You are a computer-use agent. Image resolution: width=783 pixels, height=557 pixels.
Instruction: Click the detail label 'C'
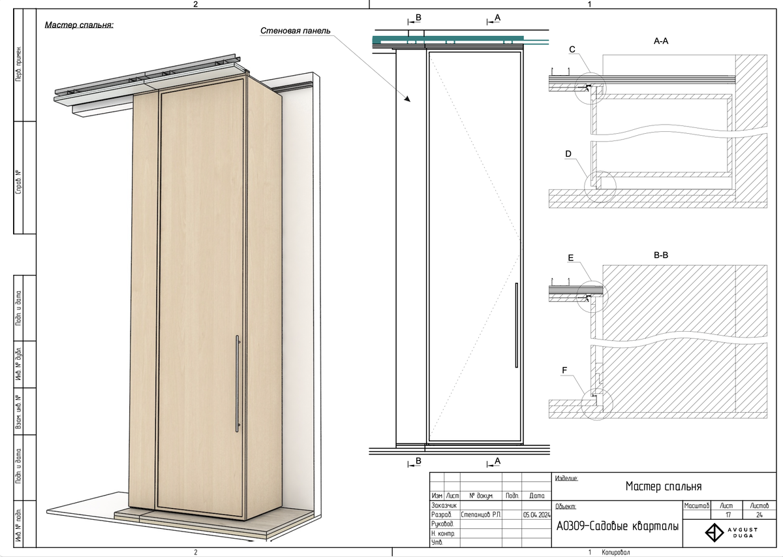(572, 50)
